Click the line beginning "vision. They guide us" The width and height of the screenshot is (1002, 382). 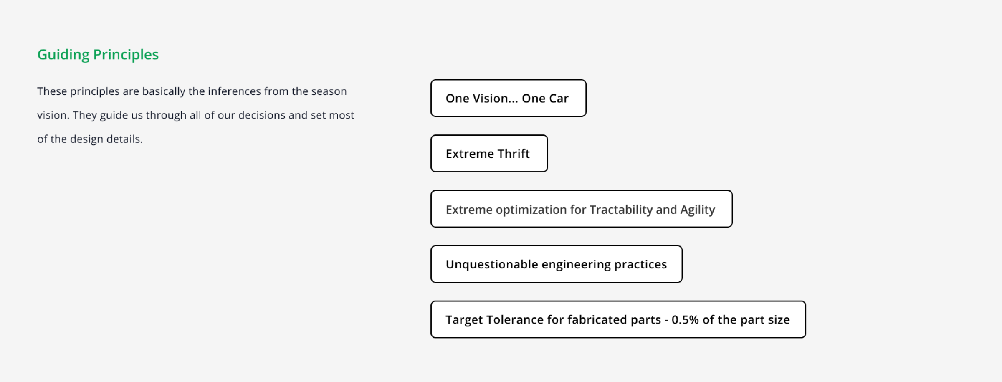click(x=195, y=115)
